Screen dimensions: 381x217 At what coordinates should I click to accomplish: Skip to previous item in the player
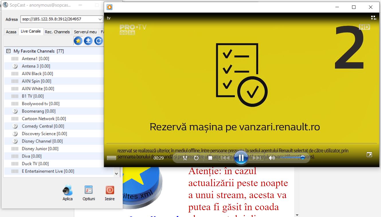(225, 158)
